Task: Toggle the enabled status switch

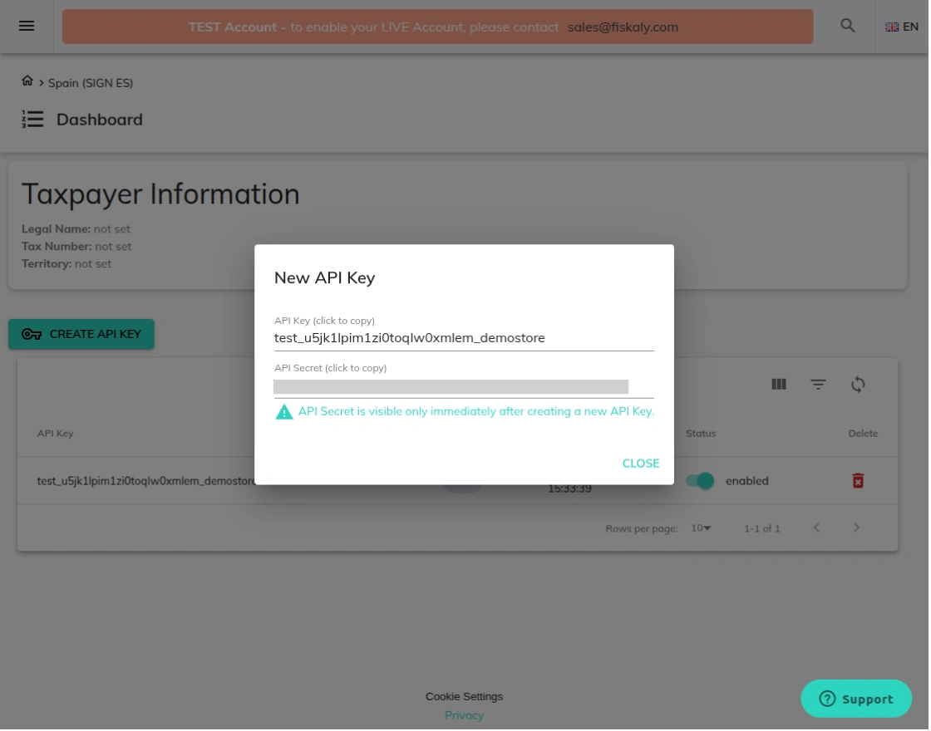Action: point(702,481)
